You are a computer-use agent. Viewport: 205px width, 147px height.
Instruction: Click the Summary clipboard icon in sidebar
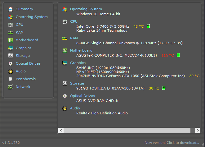(x=11, y=9)
